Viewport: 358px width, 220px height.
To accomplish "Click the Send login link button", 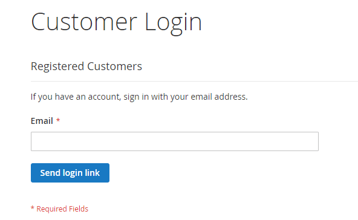I will coord(70,173).
